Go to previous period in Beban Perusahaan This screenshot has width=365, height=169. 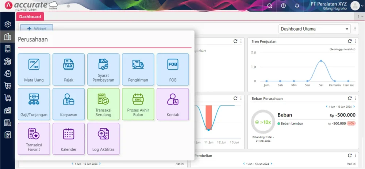tap(327, 107)
